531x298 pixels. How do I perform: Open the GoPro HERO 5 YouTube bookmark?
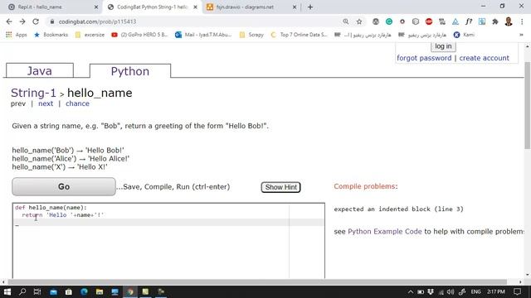tap(139, 35)
